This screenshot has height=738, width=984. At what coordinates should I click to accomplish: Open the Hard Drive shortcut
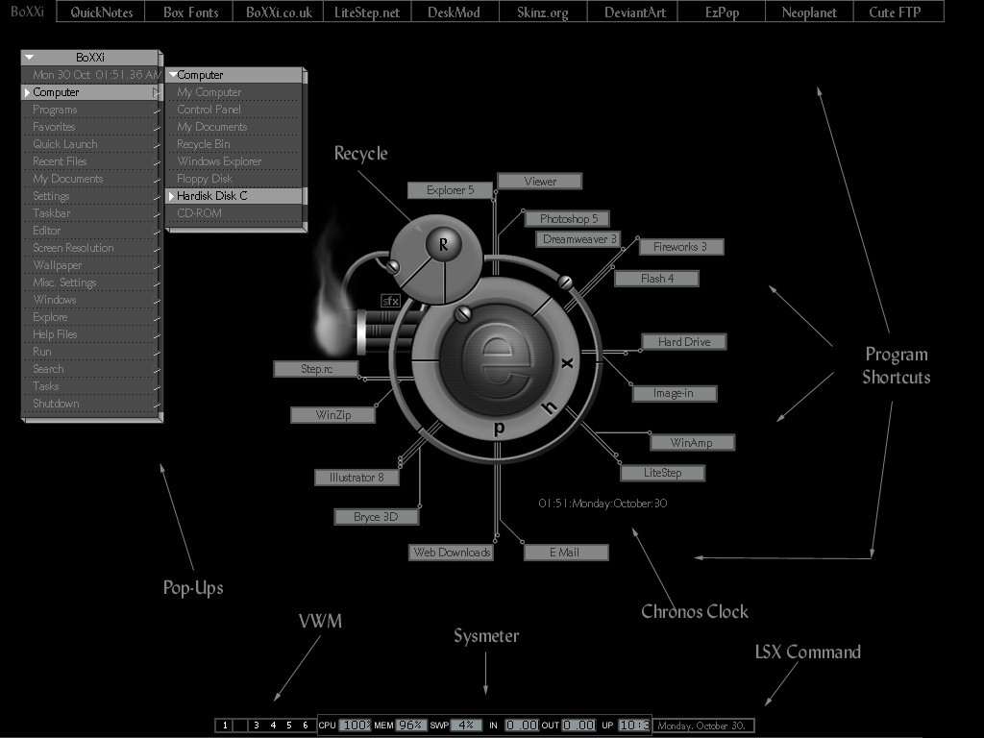click(x=684, y=341)
